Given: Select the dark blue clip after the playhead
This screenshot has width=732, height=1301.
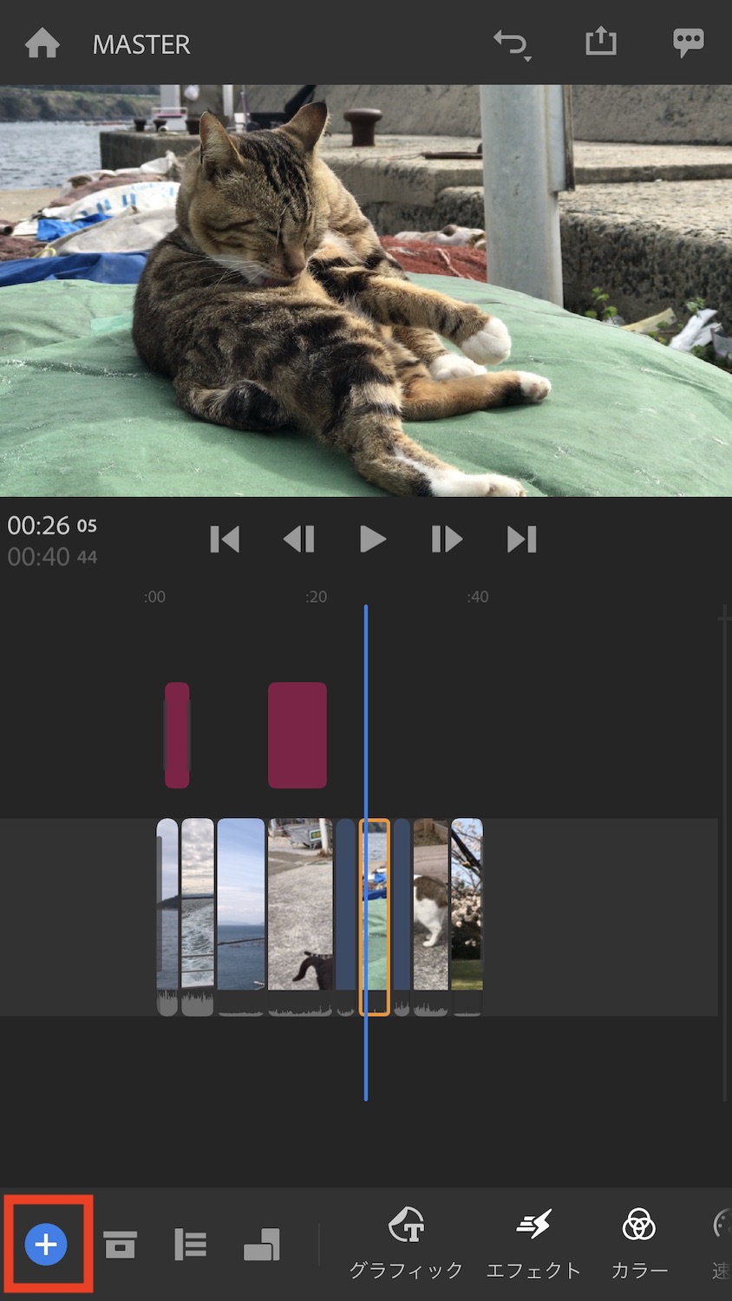Looking at the screenshot, I should pyautogui.click(x=402, y=917).
